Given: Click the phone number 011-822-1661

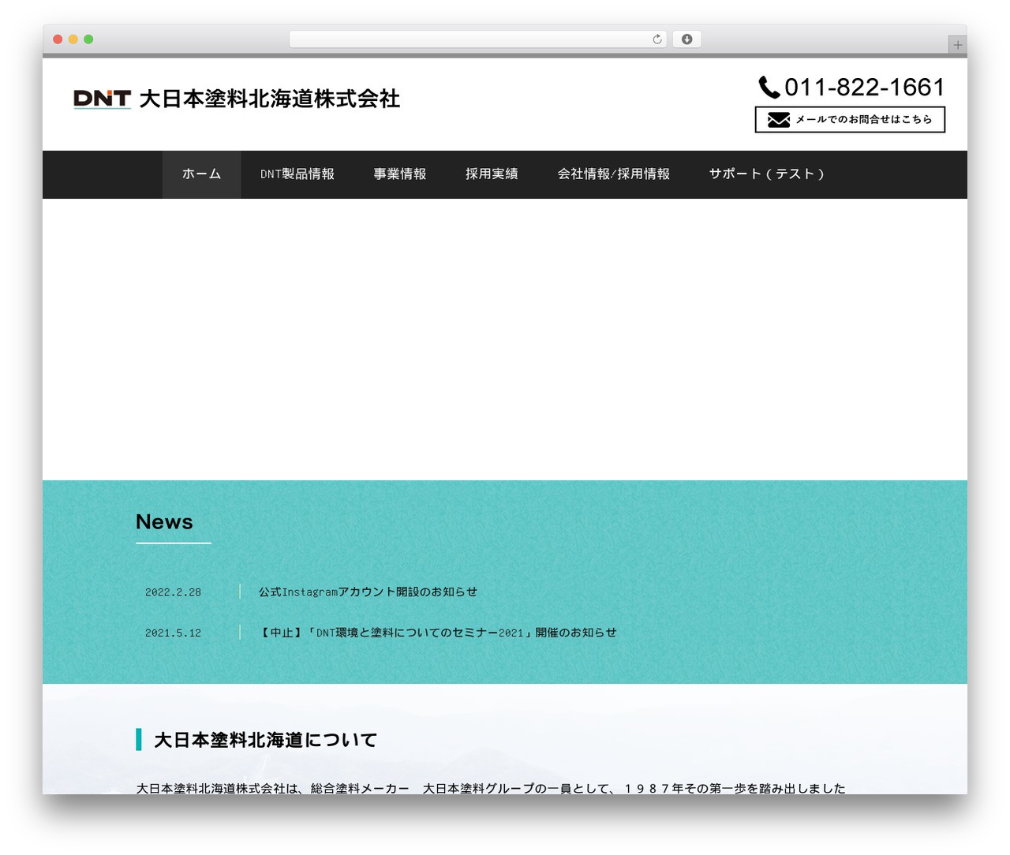Looking at the screenshot, I should coord(864,87).
